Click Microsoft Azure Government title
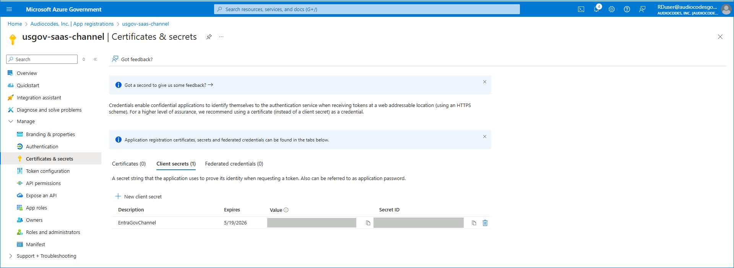The width and height of the screenshot is (734, 268). pos(64,9)
